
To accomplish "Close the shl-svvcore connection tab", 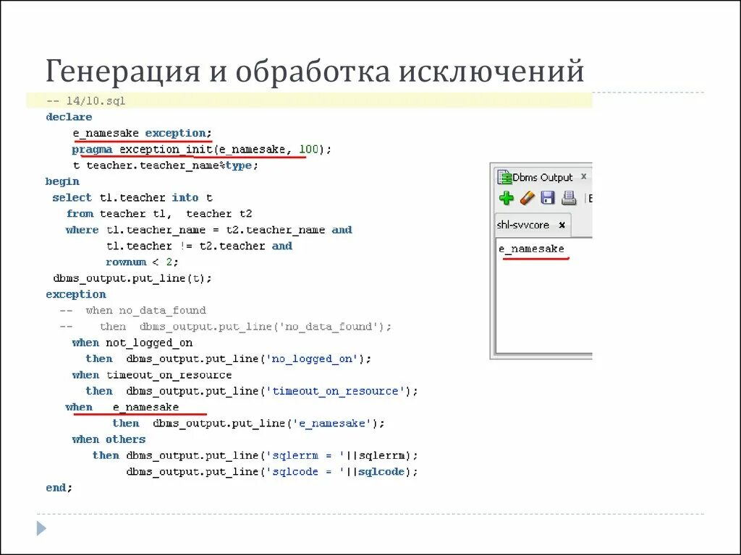I will [x=562, y=225].
